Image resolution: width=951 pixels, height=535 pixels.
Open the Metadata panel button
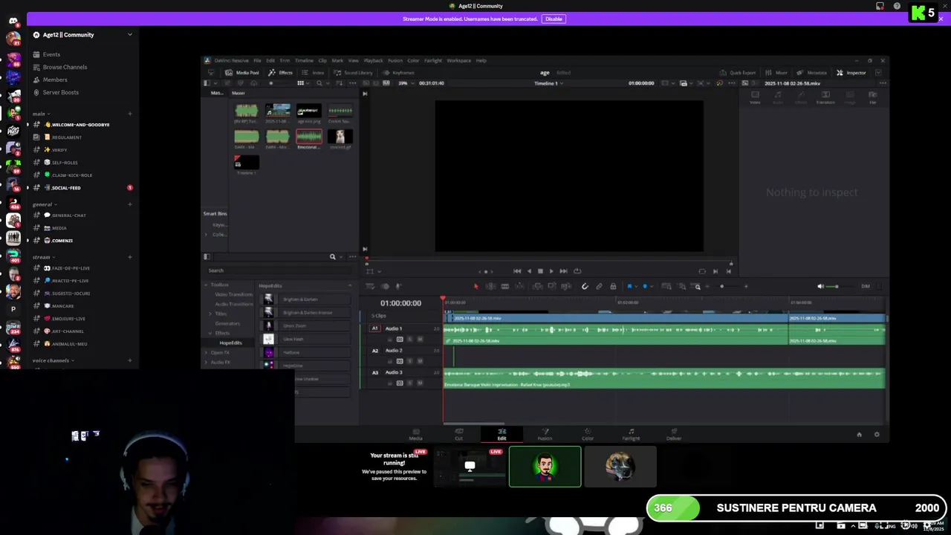(x=812, y=73)
